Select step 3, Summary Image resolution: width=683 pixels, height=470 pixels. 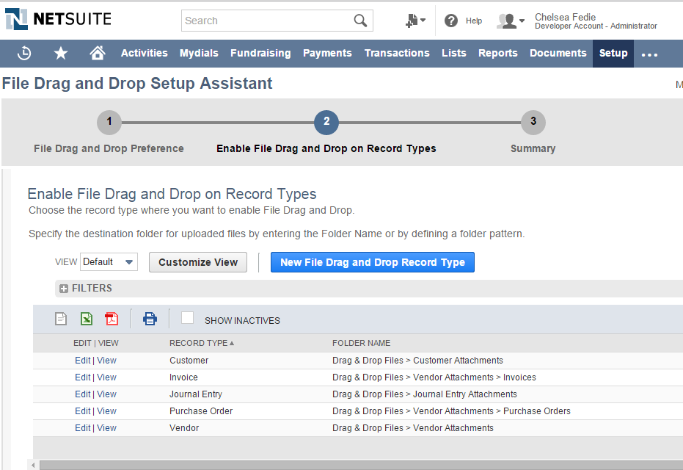pos(533,123)
